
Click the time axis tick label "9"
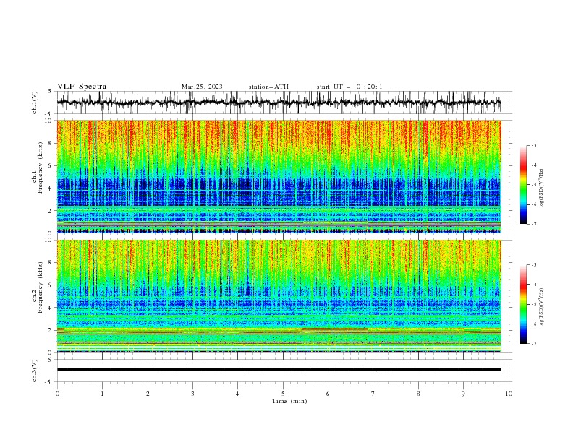463,394
